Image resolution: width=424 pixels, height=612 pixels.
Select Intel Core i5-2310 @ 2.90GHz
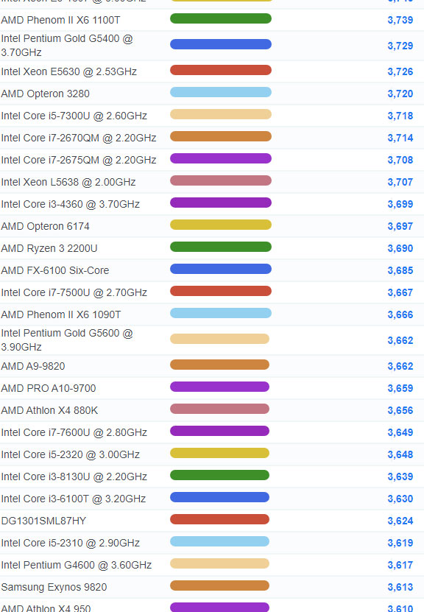tap(70, 543)
